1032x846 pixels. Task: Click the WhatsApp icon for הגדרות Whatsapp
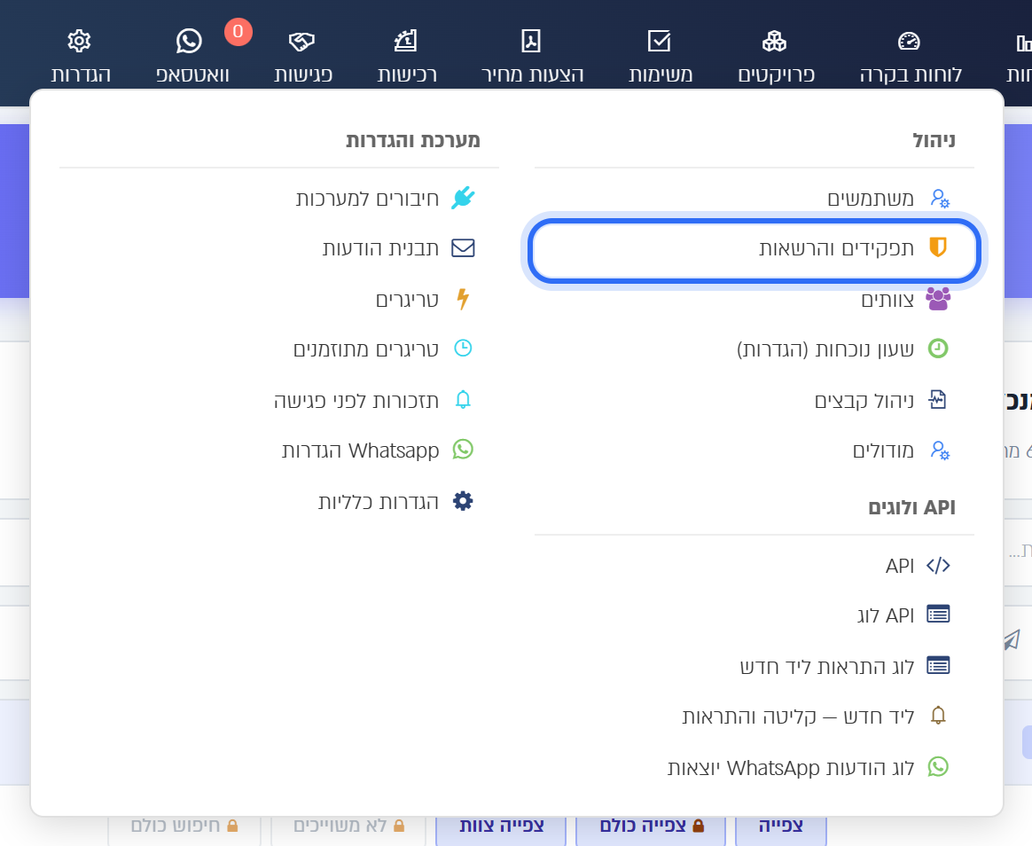463,450
